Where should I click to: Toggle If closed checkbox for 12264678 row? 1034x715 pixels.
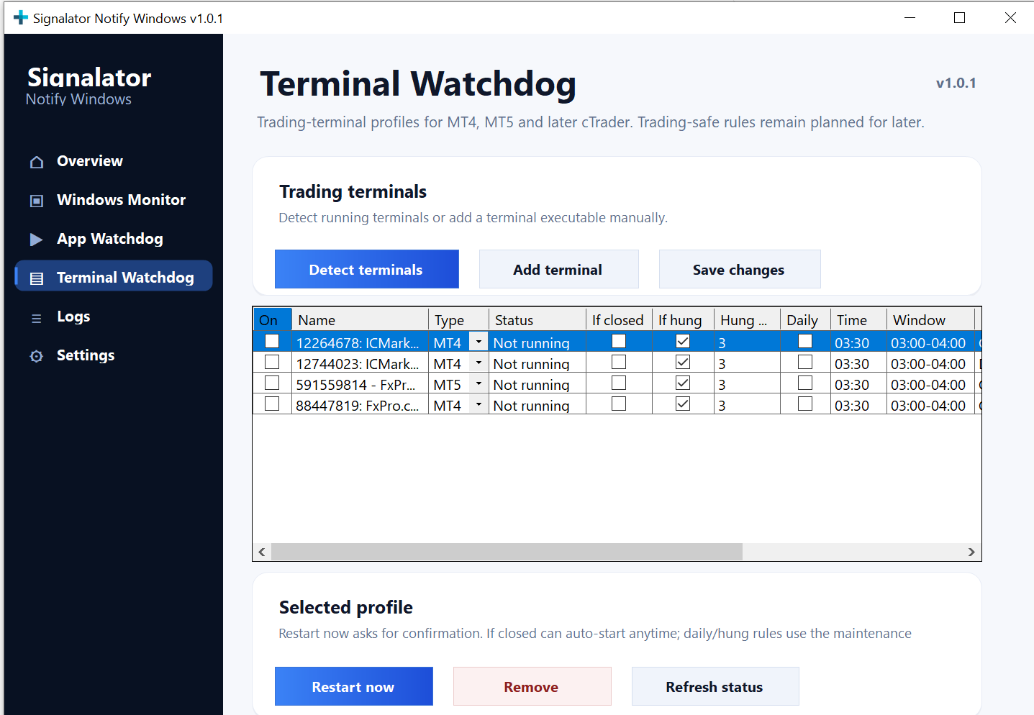click(x=619, y=341)
